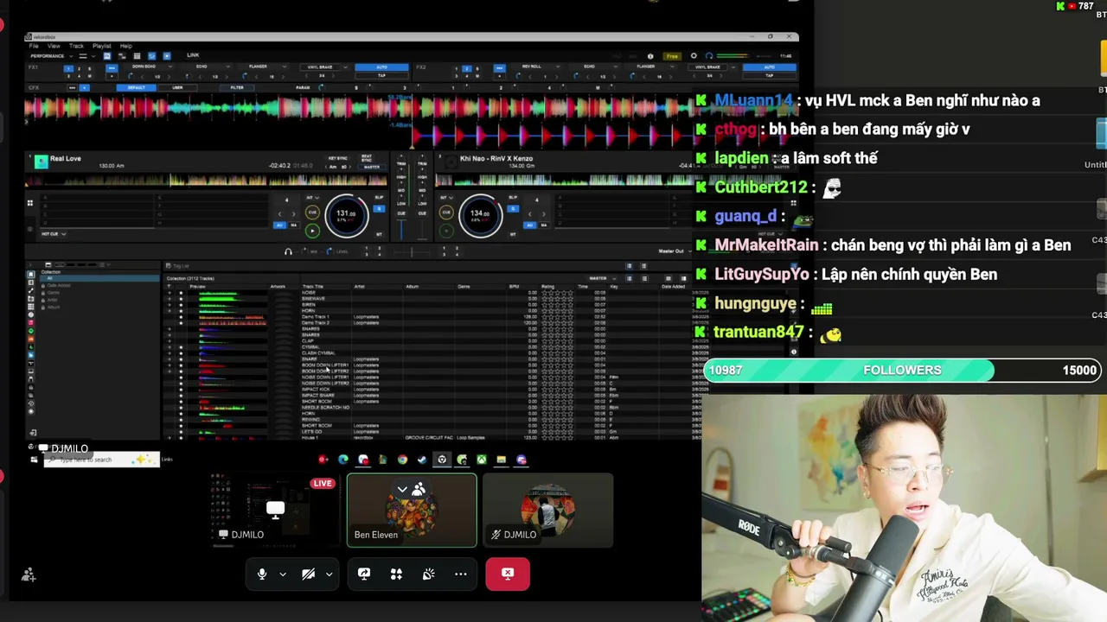The width and height of the screenshot is (1107, 622).
Task: Open the Track menu in rekordbox
Action: 76,46
